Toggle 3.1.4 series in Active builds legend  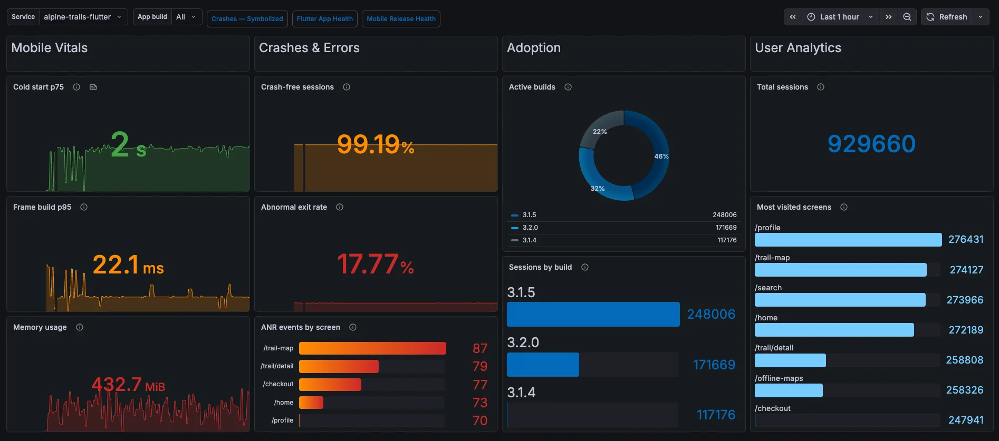click(529, 240)
